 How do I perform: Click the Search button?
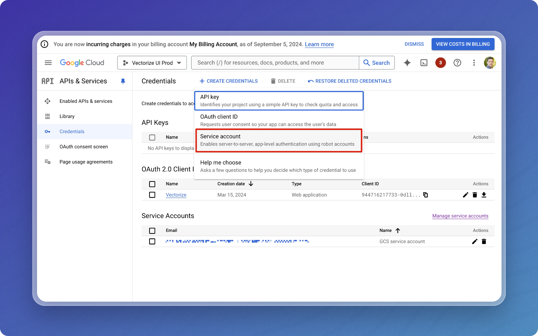coord(377,63)
